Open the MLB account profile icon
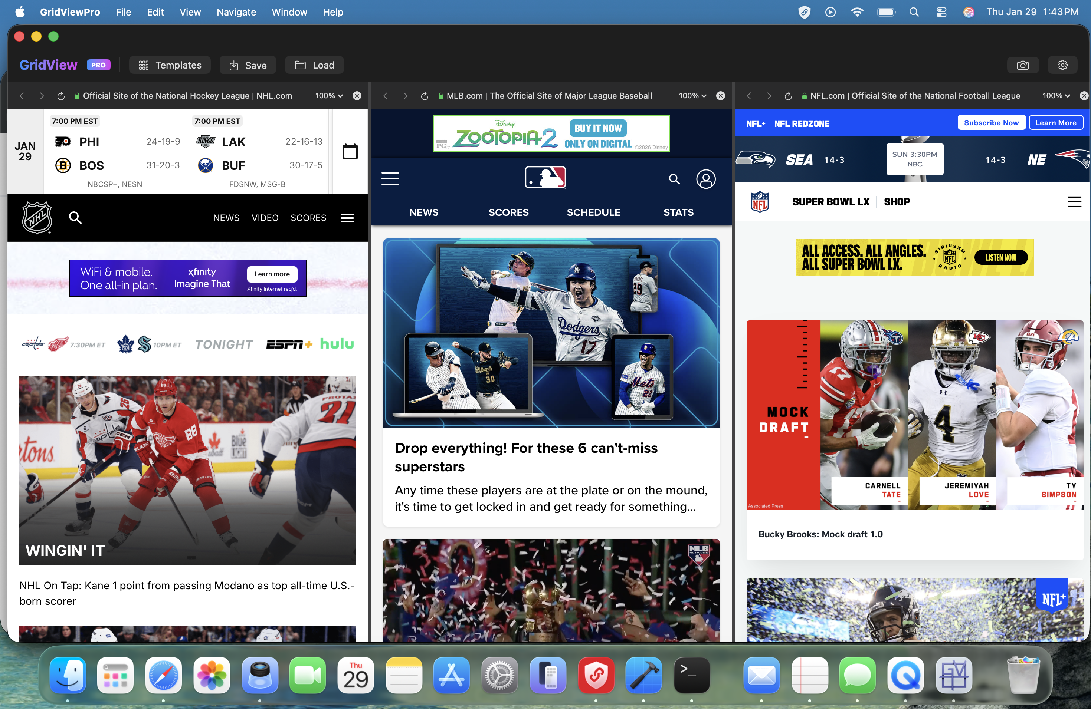This screenshot has height=709, width=1091. (706, 179)
